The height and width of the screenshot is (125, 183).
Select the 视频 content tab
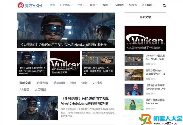pyautogui.click(x=73, y=83)
